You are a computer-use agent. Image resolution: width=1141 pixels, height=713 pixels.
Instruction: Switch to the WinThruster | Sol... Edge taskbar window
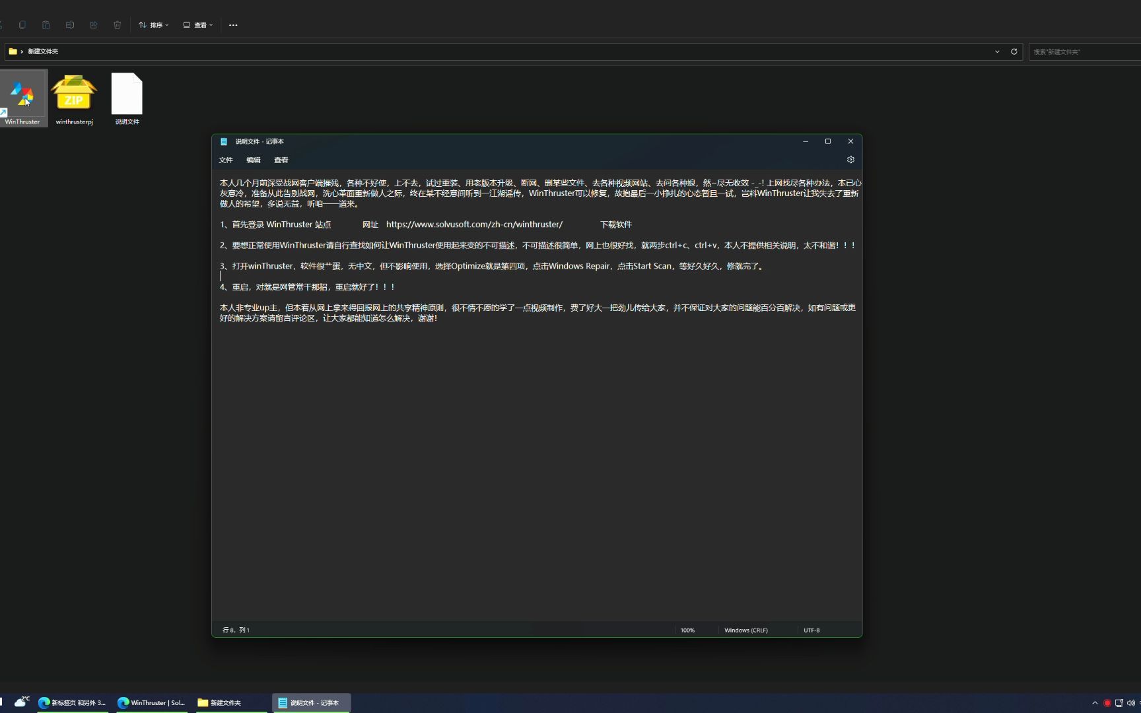[152, 703]
